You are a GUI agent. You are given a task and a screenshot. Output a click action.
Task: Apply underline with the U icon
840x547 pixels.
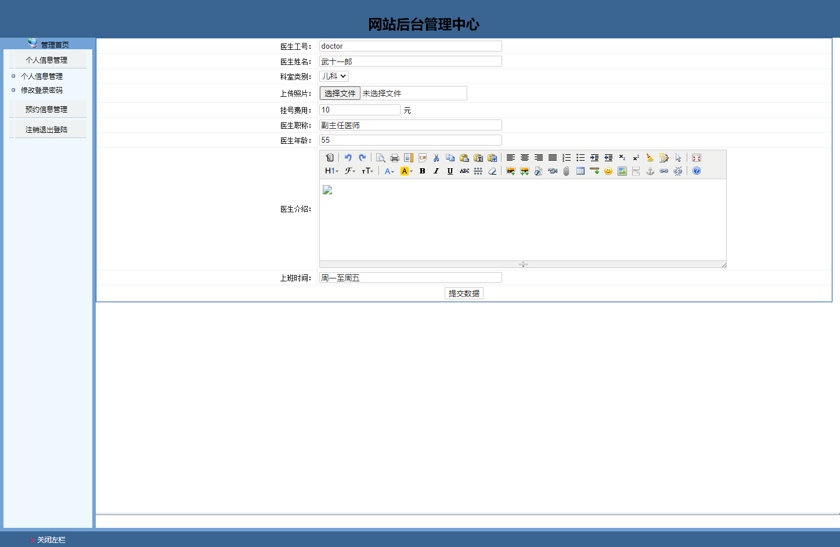(450, 171)
